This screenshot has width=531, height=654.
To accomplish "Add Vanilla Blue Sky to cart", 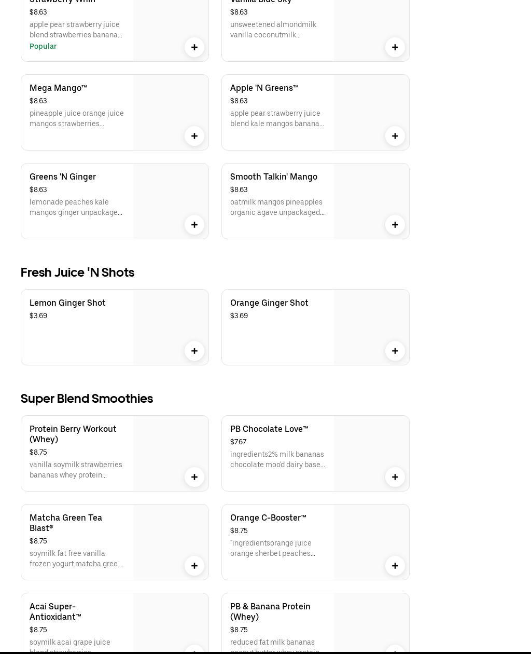I will 395,47.
